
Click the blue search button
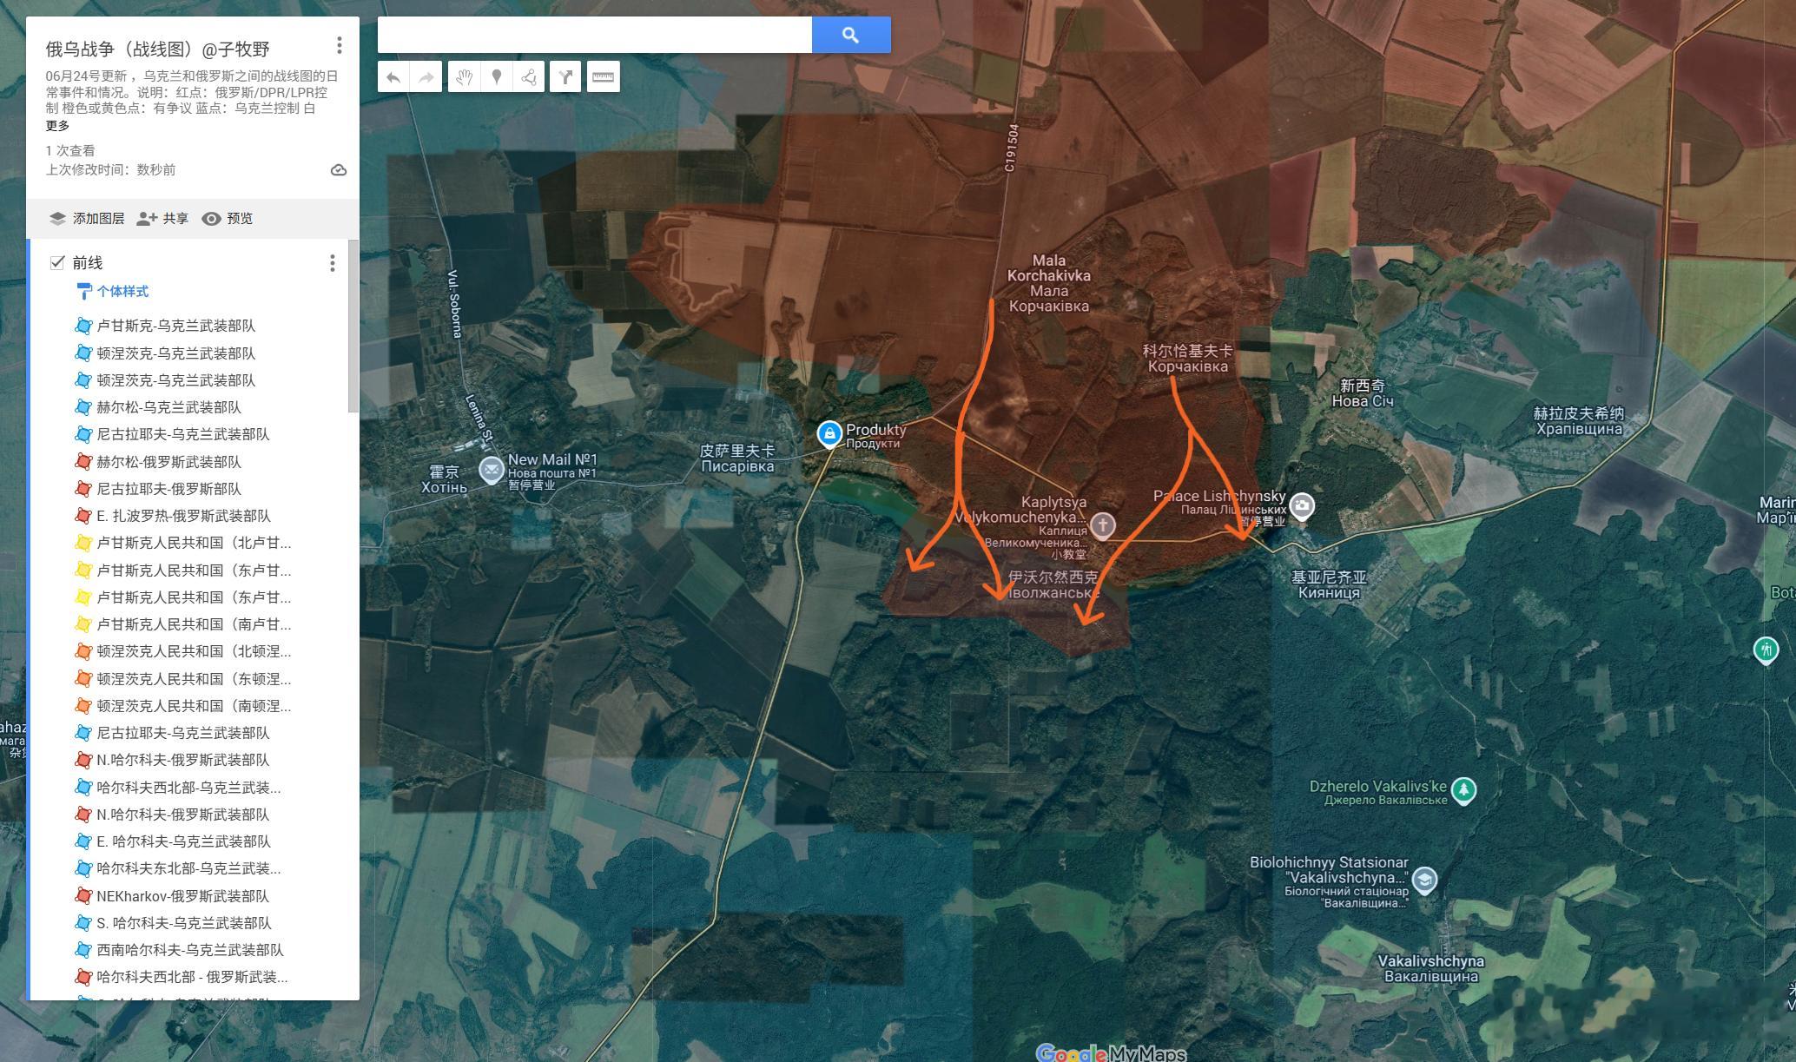pos(851,35)
